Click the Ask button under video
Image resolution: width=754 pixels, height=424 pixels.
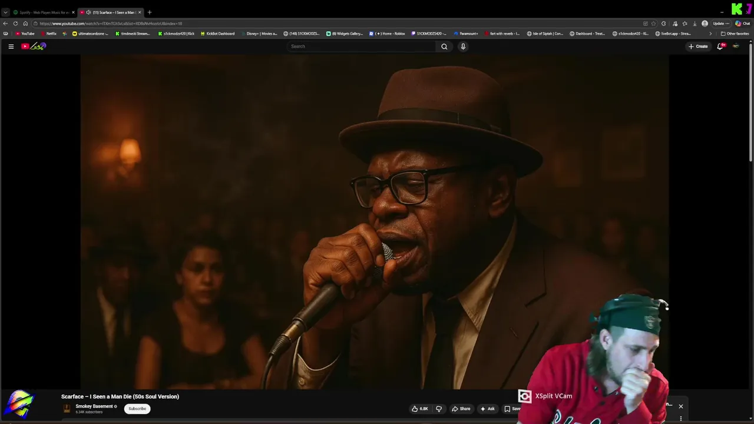[x=487, y=409]
